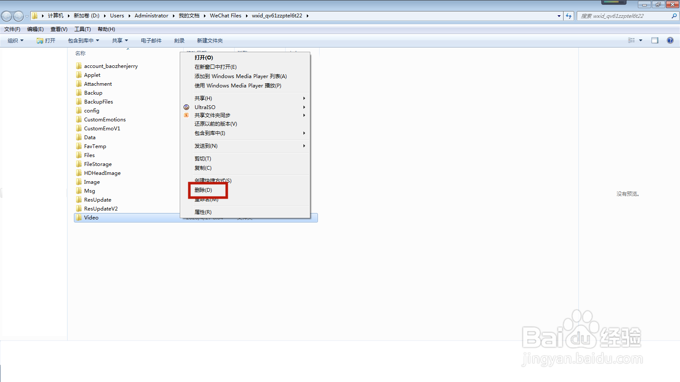This screenshot has height=382, width=680.
Task: Click the folder icon next to Data
Action: tap(79, 137)
